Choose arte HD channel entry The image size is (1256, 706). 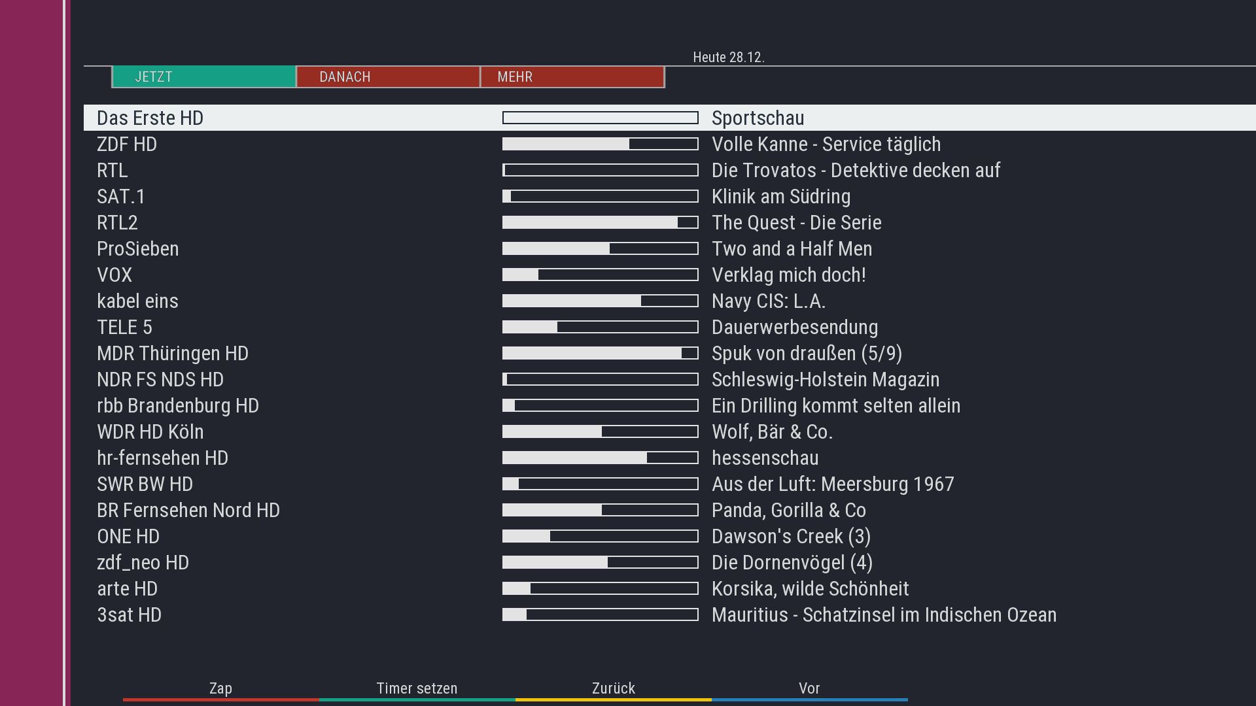[x=127, y=589]
